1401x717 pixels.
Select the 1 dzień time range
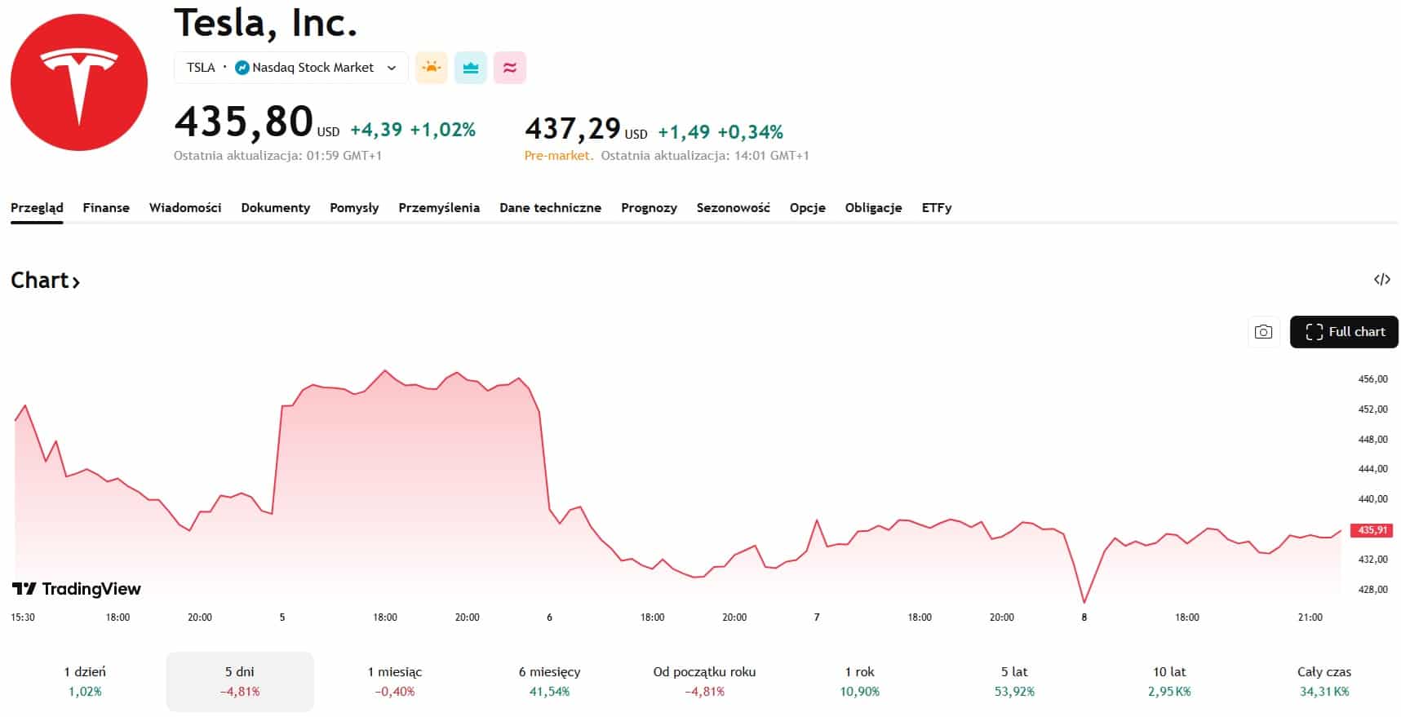coord(85,681)
